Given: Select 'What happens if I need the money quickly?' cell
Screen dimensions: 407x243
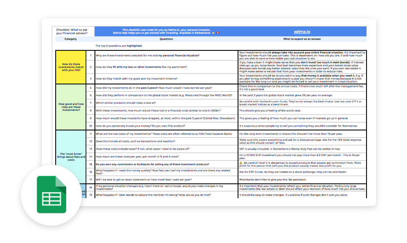Looking at the screenshot, I should click(x=166, y=172).
